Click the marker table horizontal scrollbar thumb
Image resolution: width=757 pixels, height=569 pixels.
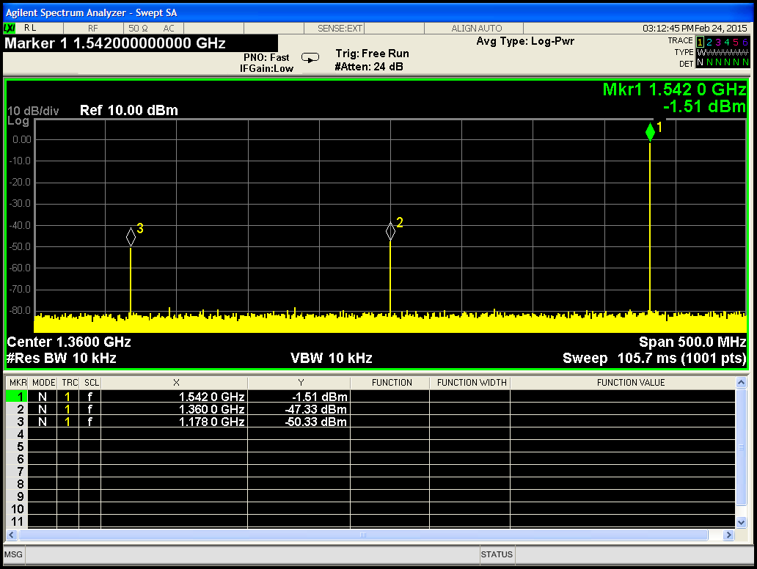(362, 535)
